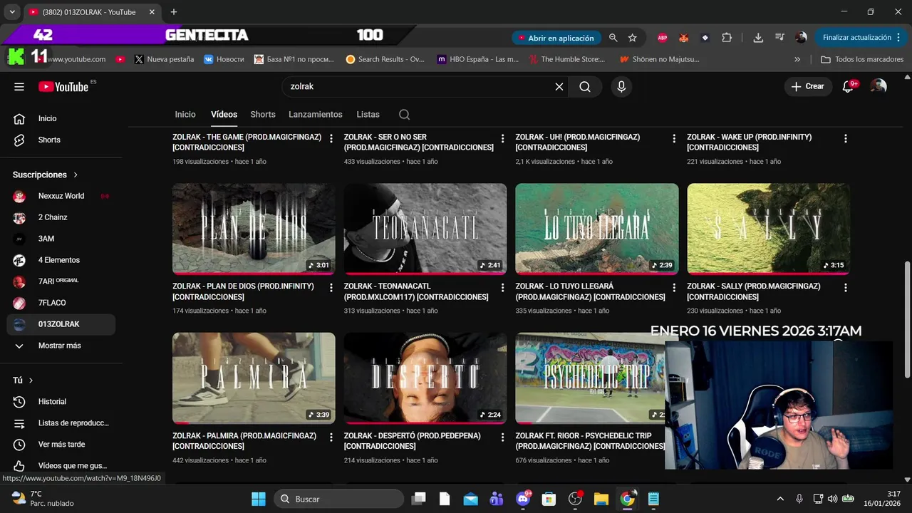The height and width of the screenshot is (513, 912).
Task: Click Abrir en aplicación button
Action: coord(555,38)
